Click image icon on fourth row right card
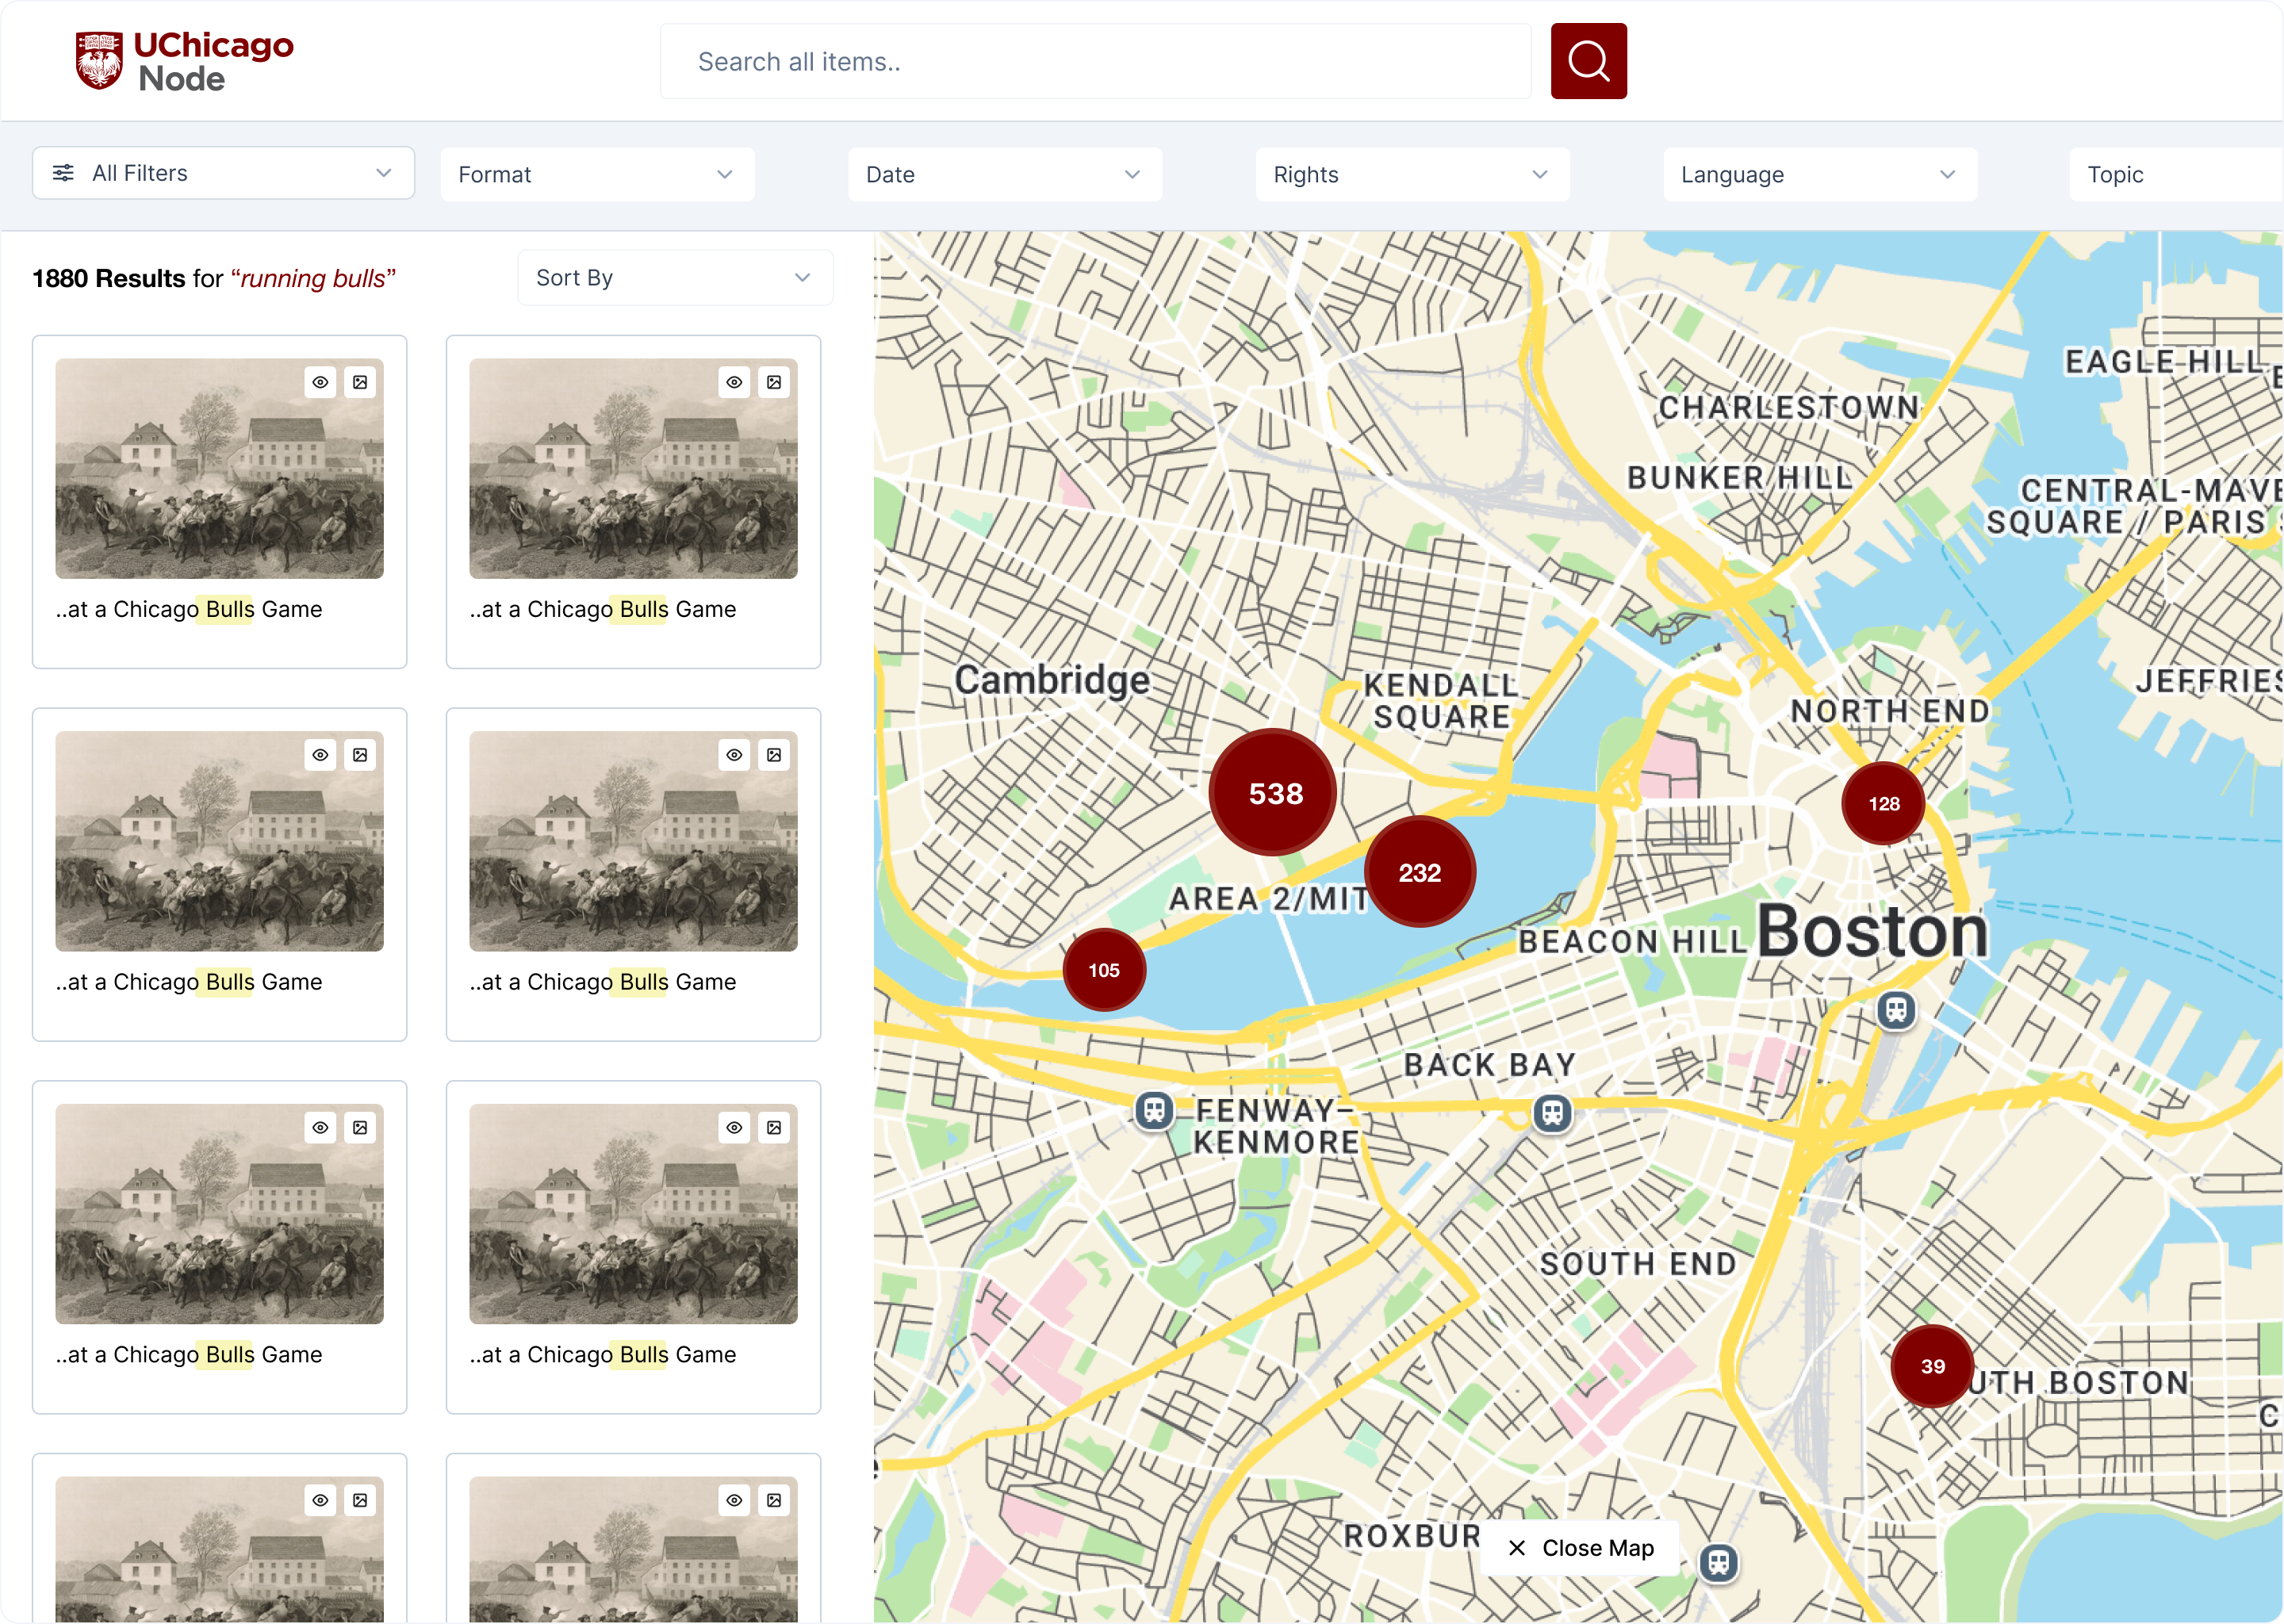 [x=774, y=1500]
